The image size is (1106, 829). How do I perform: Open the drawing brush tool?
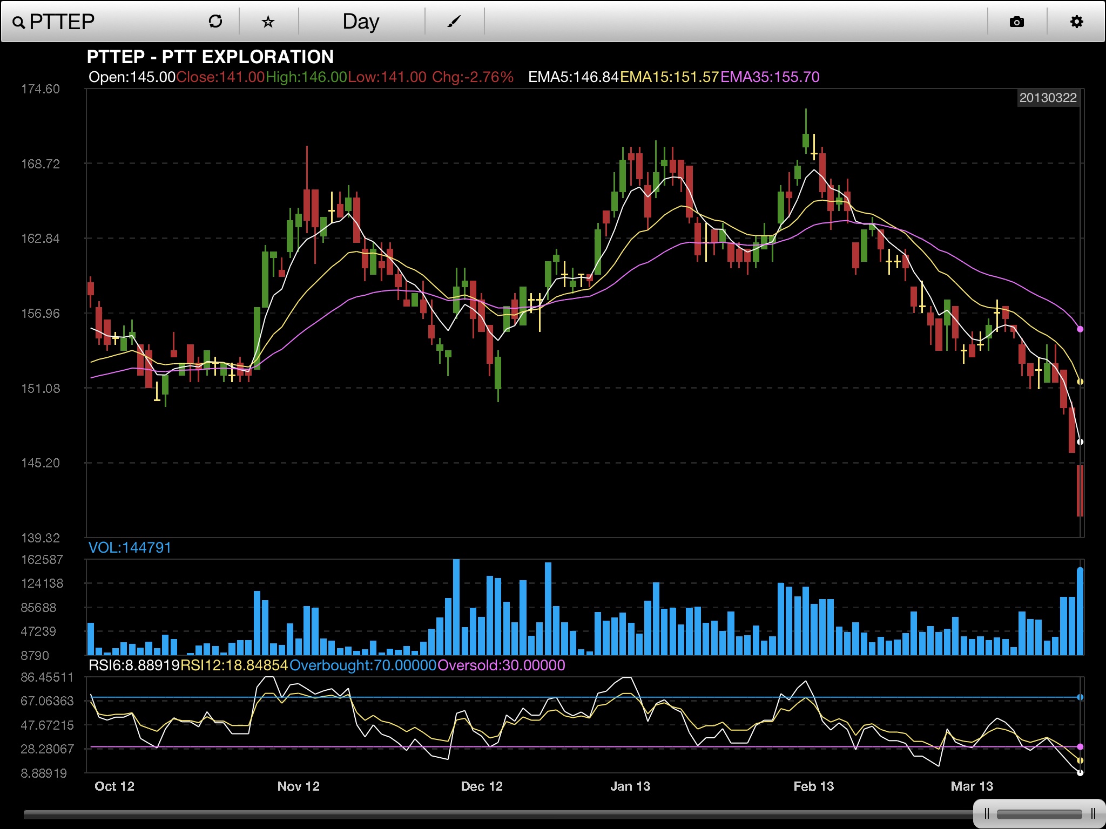454,22
